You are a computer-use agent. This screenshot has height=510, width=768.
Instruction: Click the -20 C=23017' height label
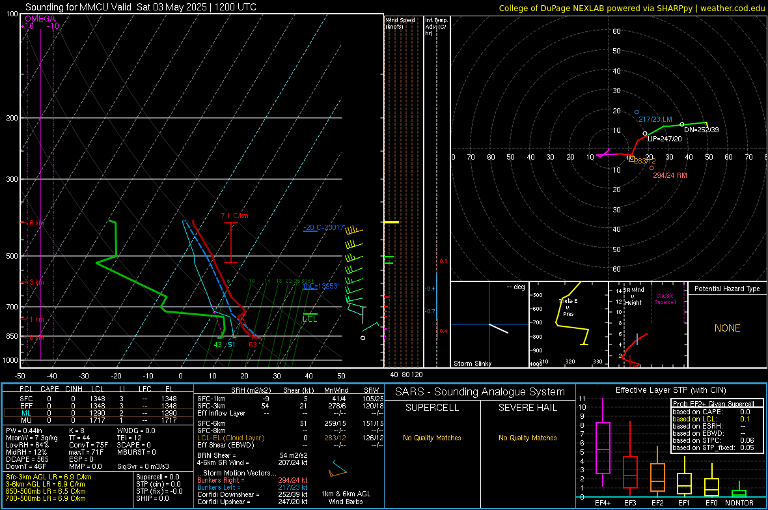tap(324, 227)
